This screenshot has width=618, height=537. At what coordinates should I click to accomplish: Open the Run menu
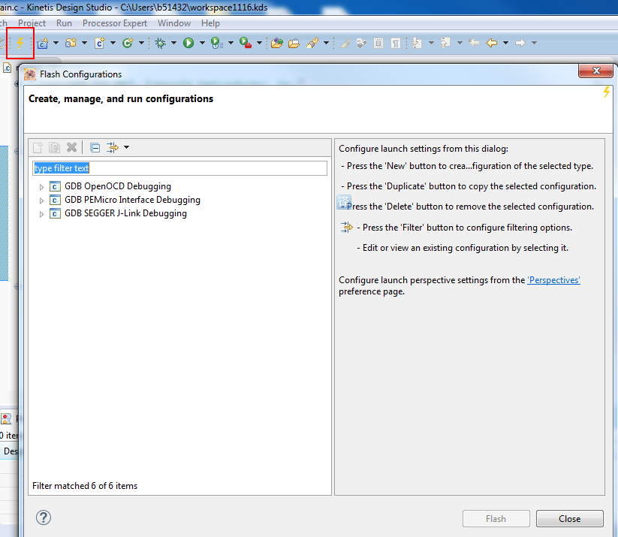(64, 23)
